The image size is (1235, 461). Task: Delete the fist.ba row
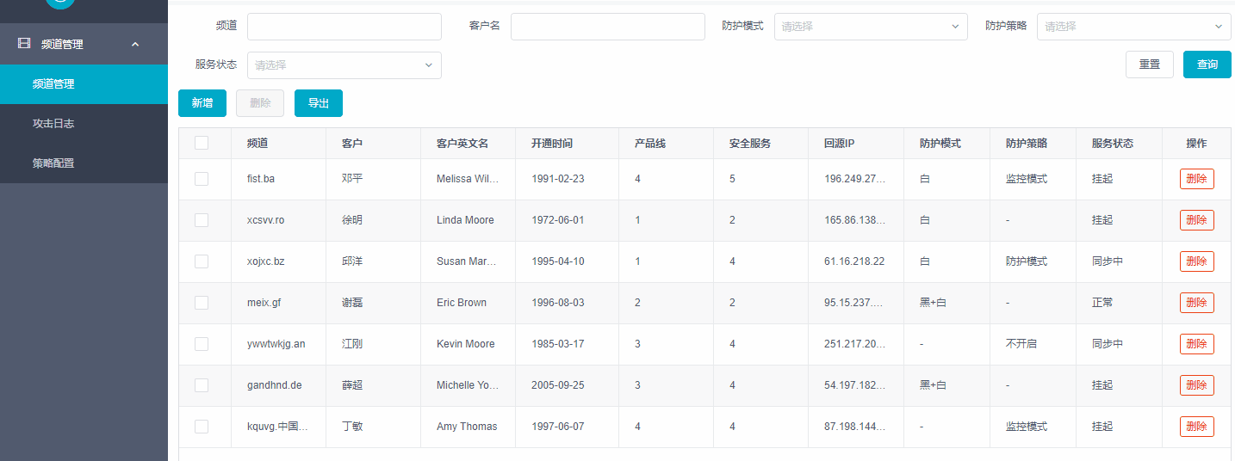pos(1197,179)
